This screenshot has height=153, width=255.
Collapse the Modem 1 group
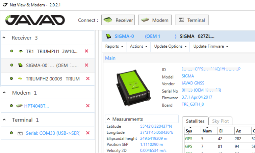pyautogui.click(x=4, y=93)
